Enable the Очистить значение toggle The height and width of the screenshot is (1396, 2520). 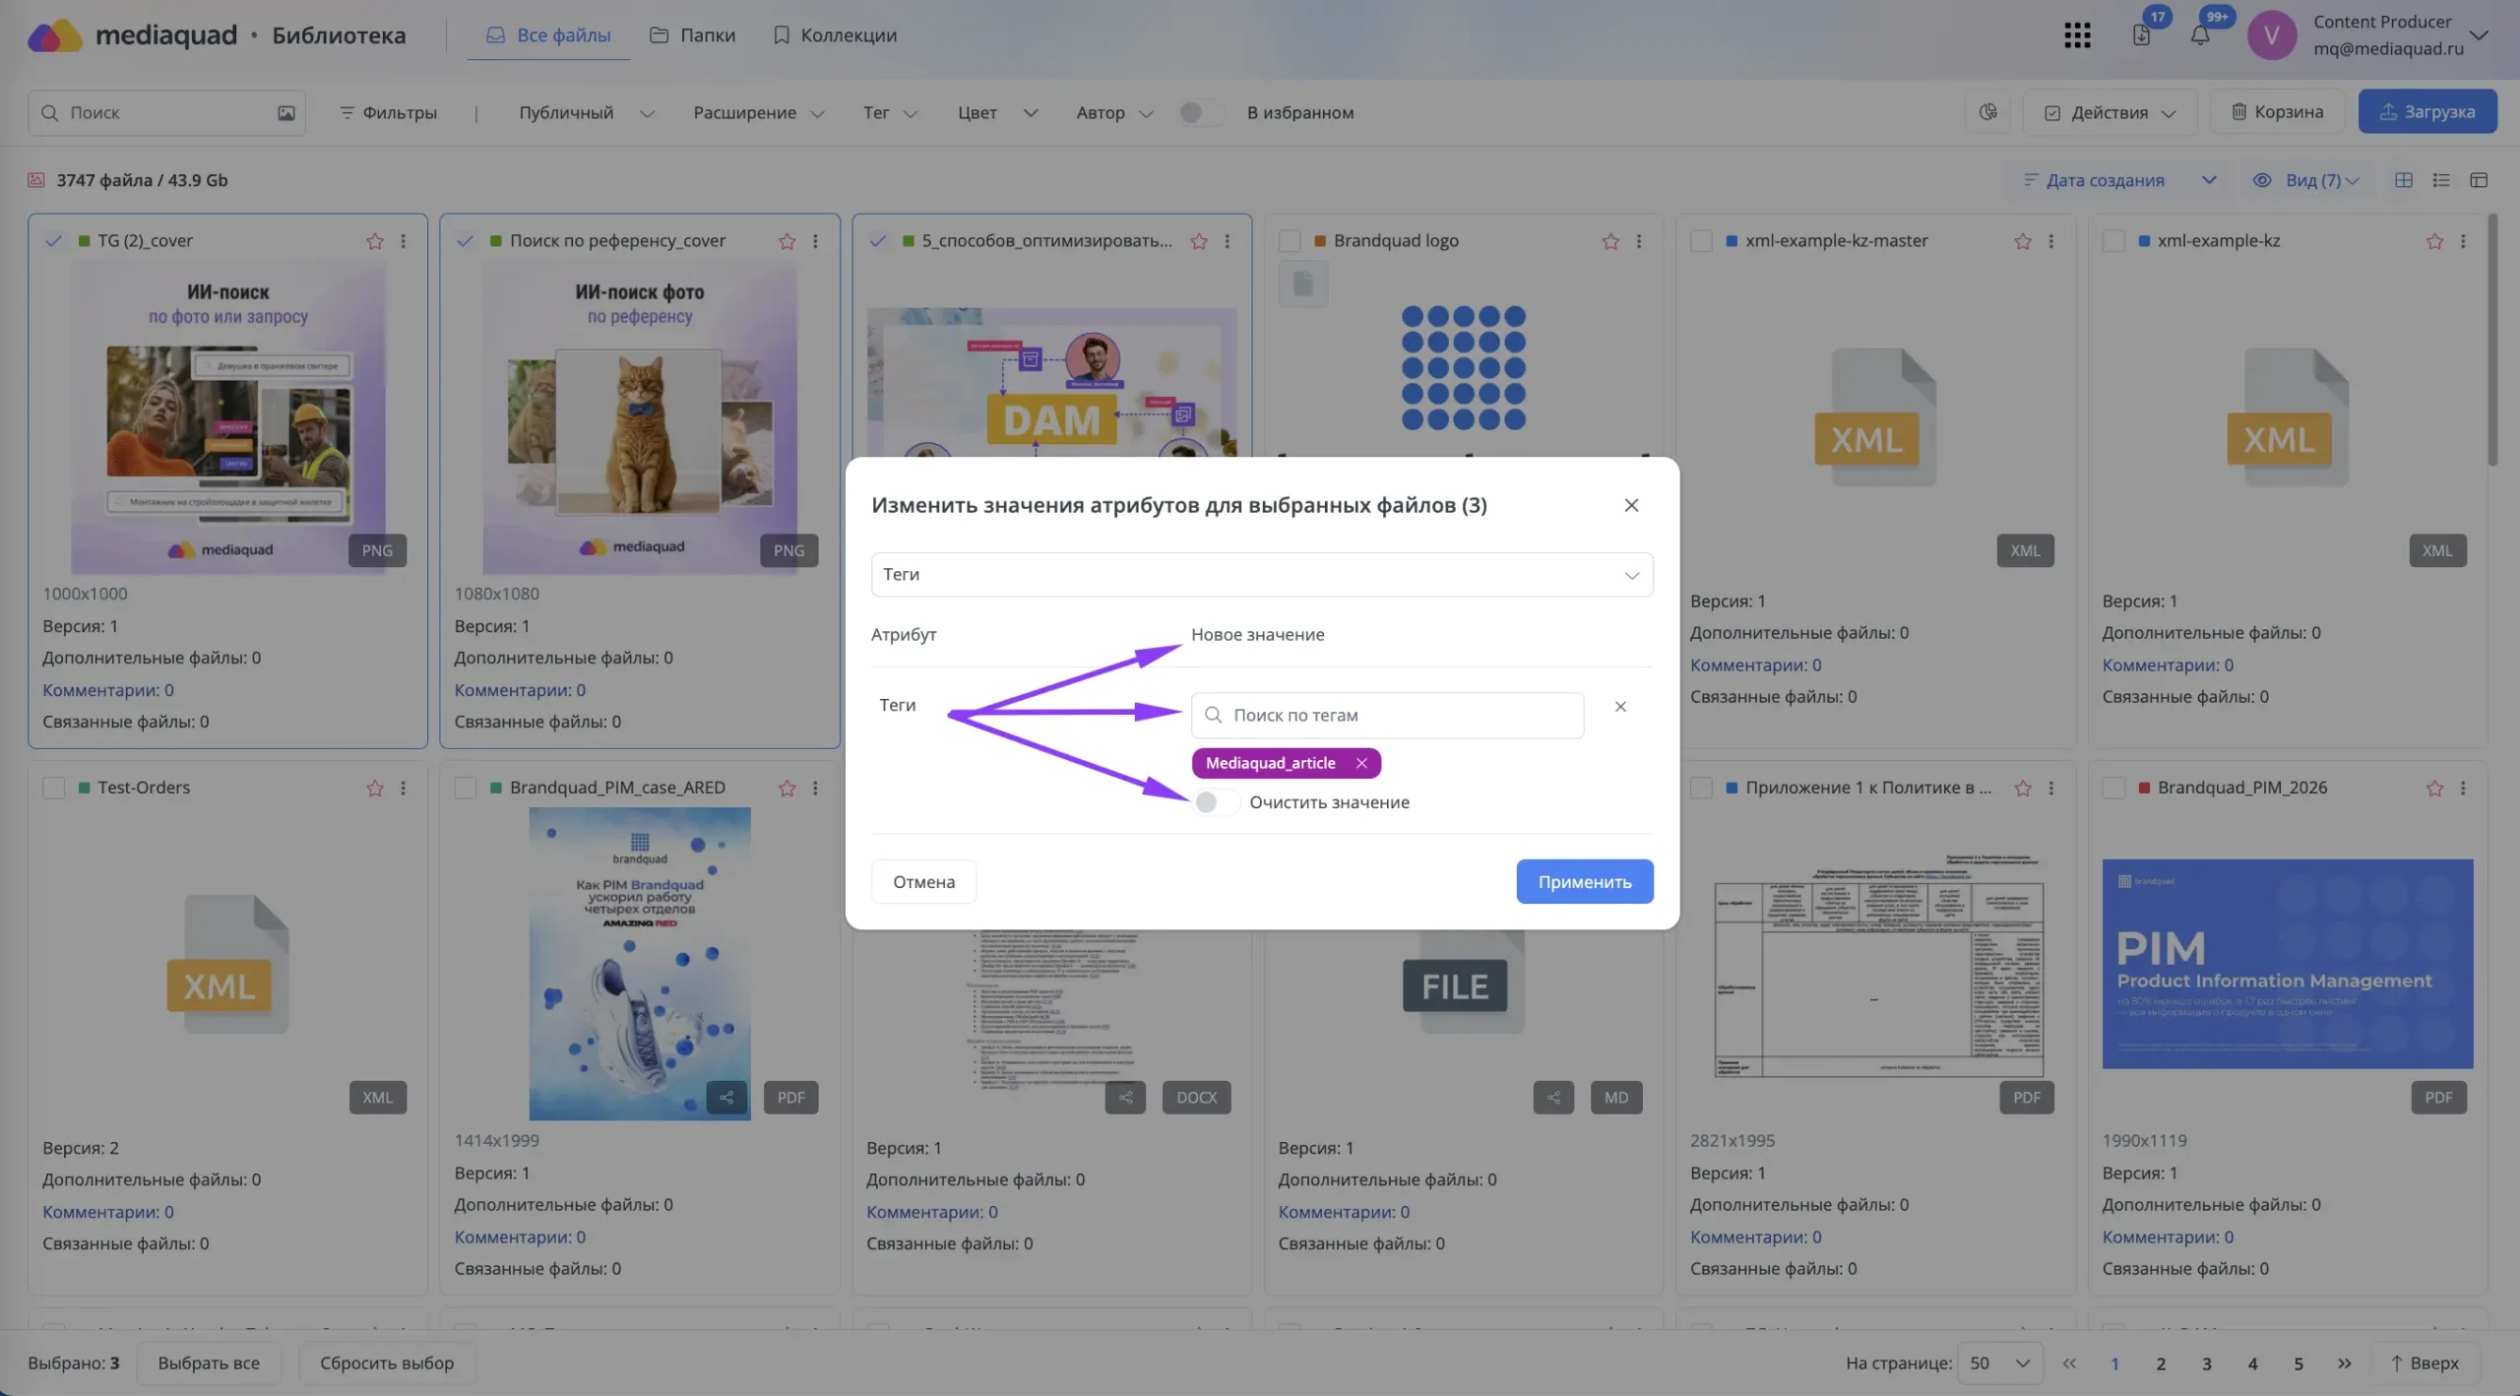(1215, 802)
